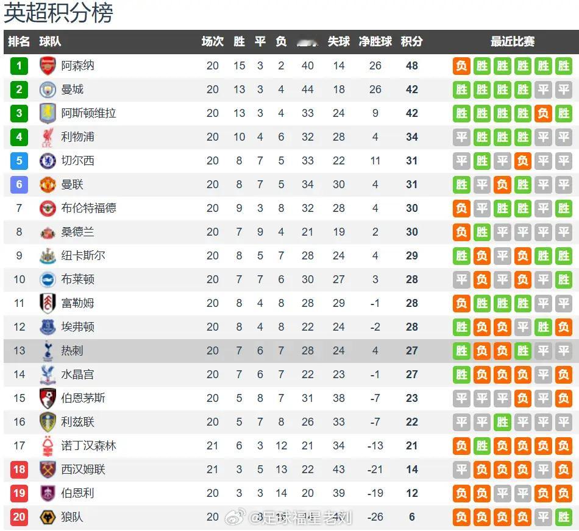Click the red rank 20 badge

click(20, 517)
